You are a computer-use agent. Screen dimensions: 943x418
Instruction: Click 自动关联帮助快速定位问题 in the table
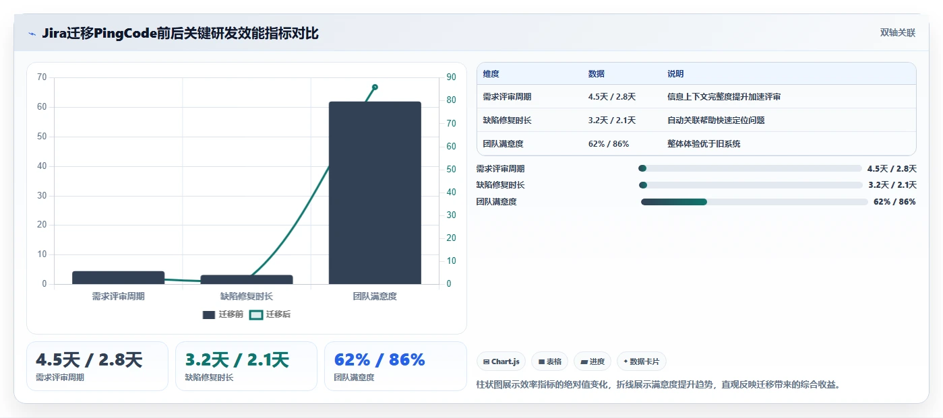click(x=716, y=120)
